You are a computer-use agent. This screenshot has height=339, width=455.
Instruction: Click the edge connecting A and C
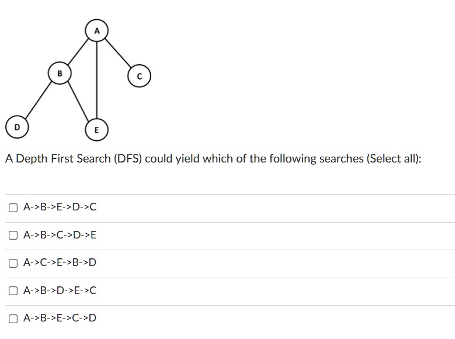[118, 53]
